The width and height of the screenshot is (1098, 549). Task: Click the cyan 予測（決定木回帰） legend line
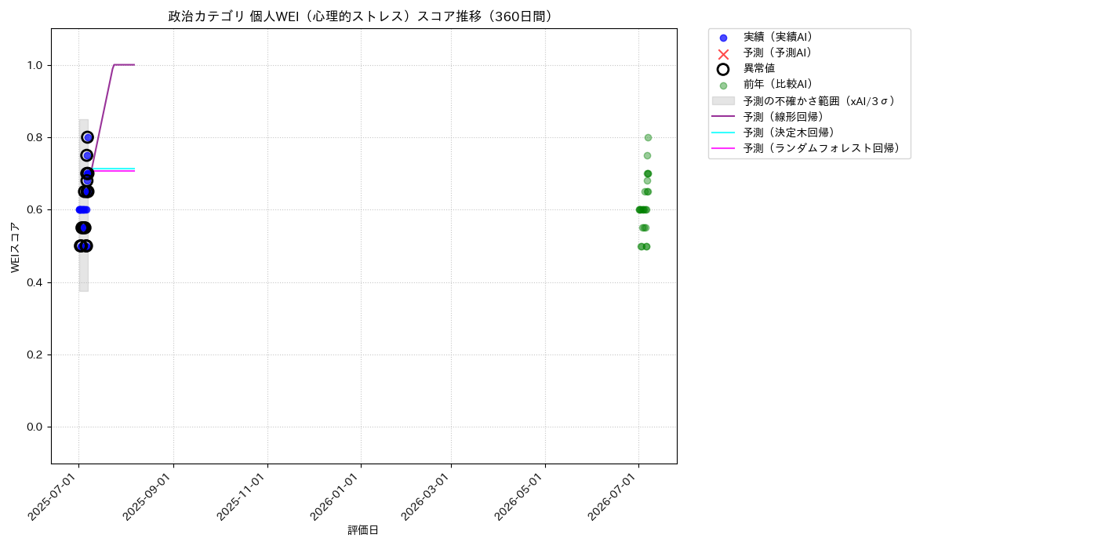(x=723, y=133)
